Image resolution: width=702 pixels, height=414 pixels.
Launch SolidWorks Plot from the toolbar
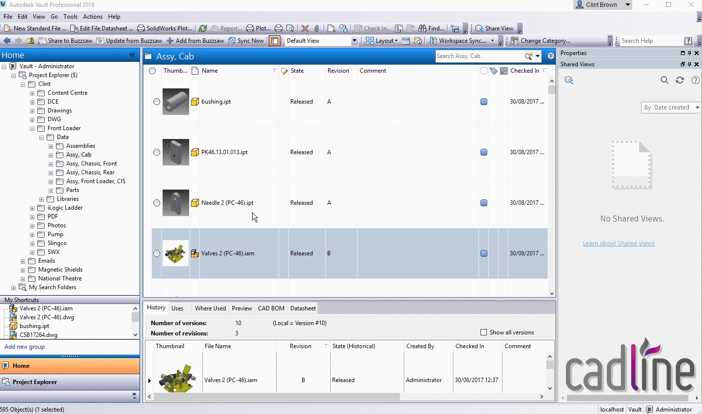point(165,28)
